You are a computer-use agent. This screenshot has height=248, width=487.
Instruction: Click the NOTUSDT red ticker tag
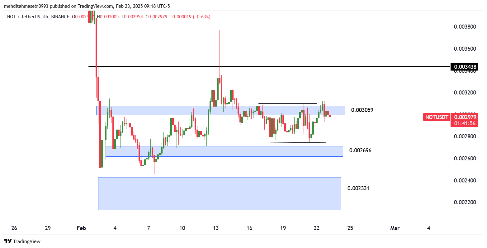pos(437,117)
